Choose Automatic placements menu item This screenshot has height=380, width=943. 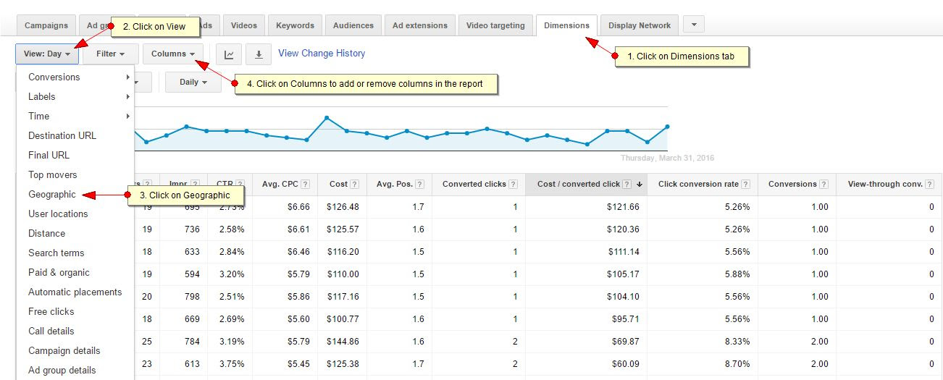[75, 292]
